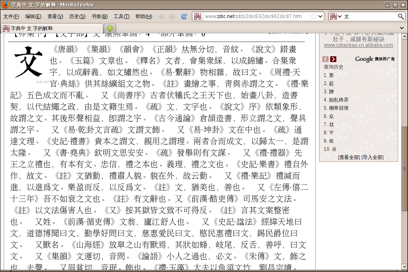Image resolution: width=408 pixels, height=272 pixels.
Task: Open a new tab with plus button
Action: pos(110,28)
